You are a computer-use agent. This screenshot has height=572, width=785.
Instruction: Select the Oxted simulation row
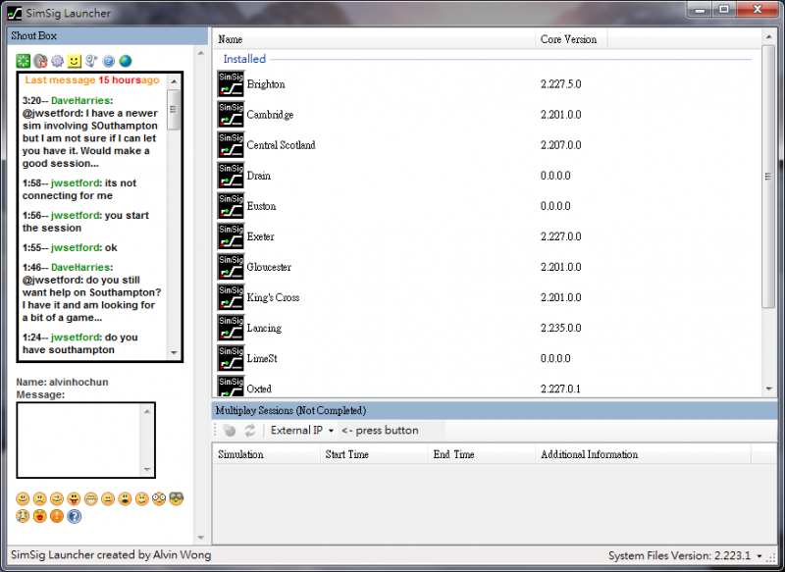point(488,387)
